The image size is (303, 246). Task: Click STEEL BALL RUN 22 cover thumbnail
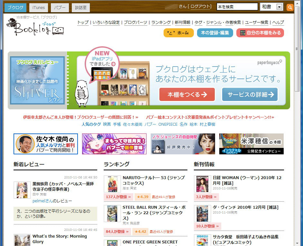coord(112,214)
